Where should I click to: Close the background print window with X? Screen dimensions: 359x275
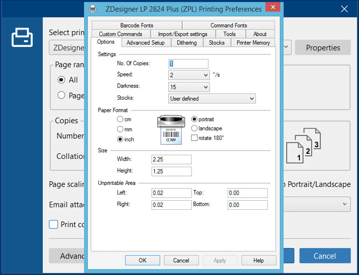coord(344,9)
